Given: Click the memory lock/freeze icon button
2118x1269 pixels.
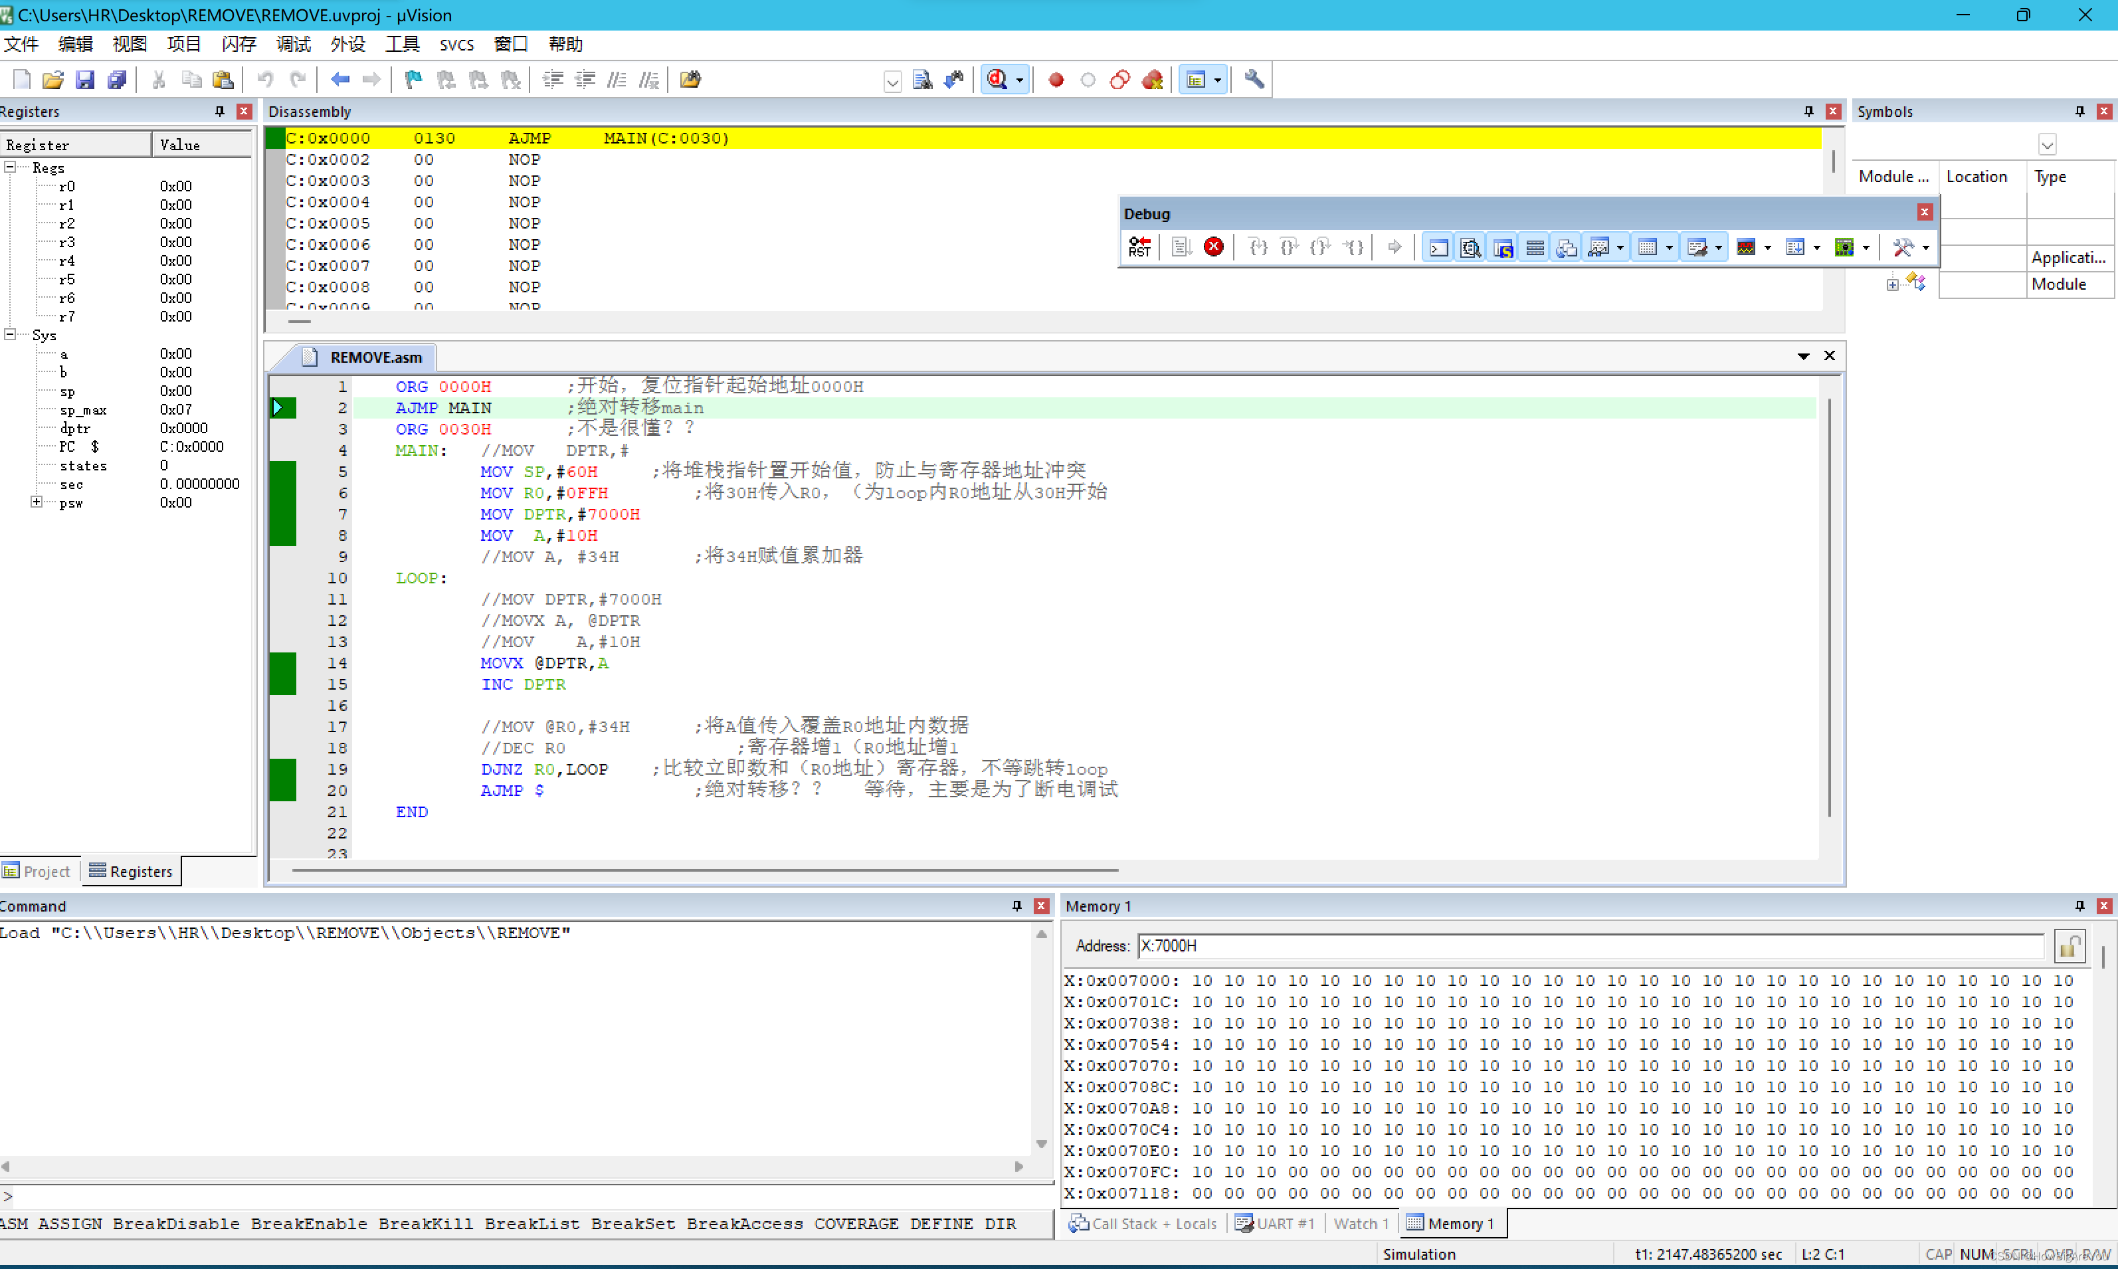Looking at the screenshot, I should click(2070, 945).
